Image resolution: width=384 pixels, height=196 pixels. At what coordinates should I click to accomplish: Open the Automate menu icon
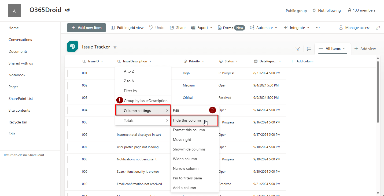(252, 28)
